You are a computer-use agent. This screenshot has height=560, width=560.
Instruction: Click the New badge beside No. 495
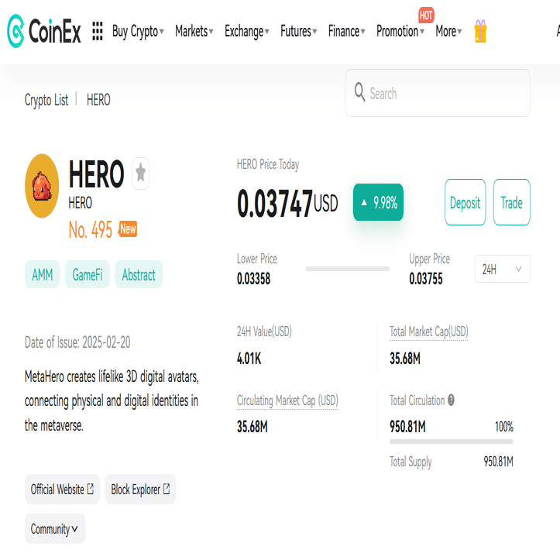click(128, 228)
